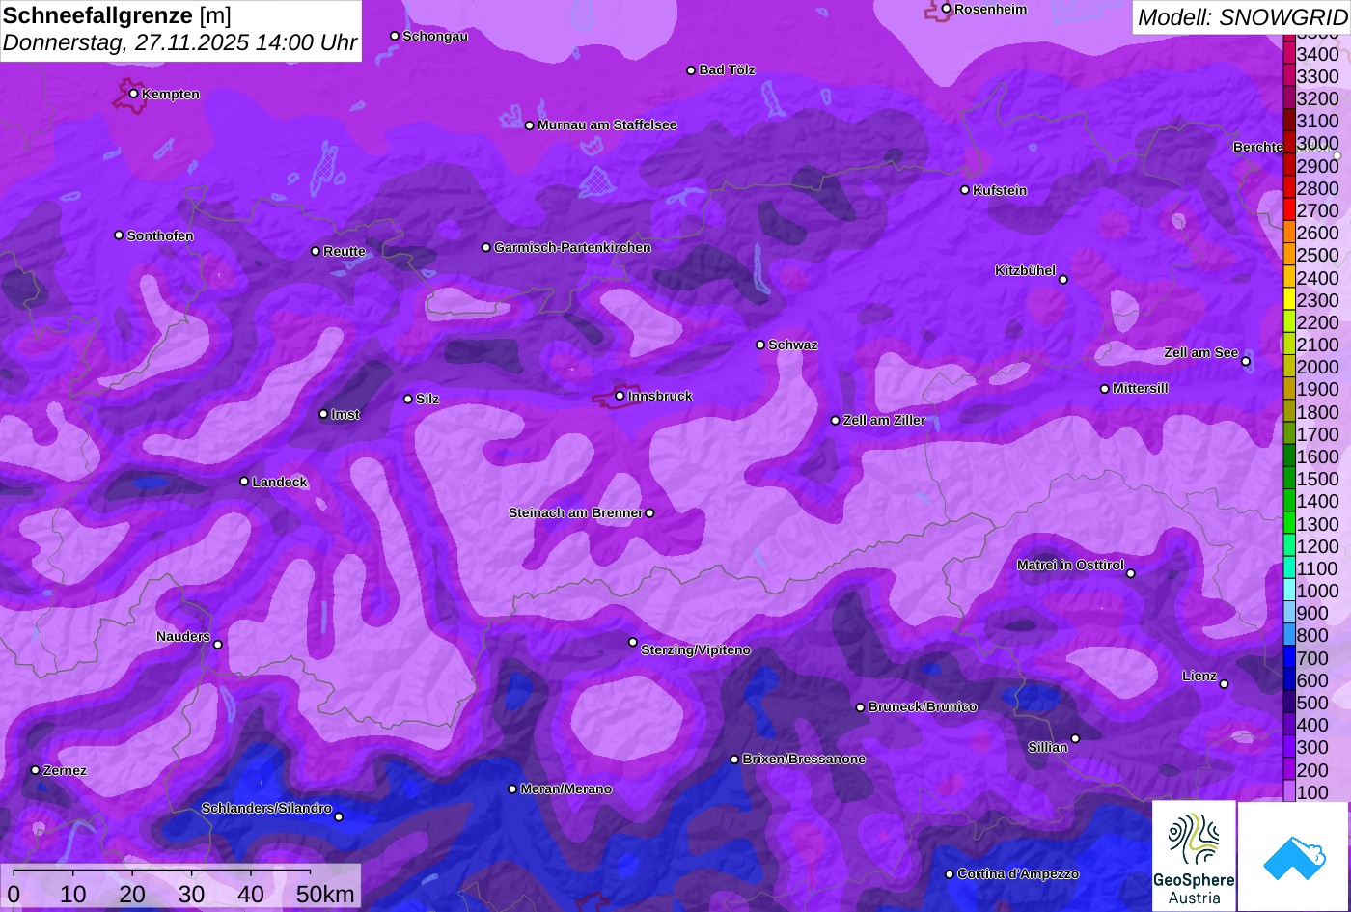Click the 2700 m red legend swatch

1288,209
